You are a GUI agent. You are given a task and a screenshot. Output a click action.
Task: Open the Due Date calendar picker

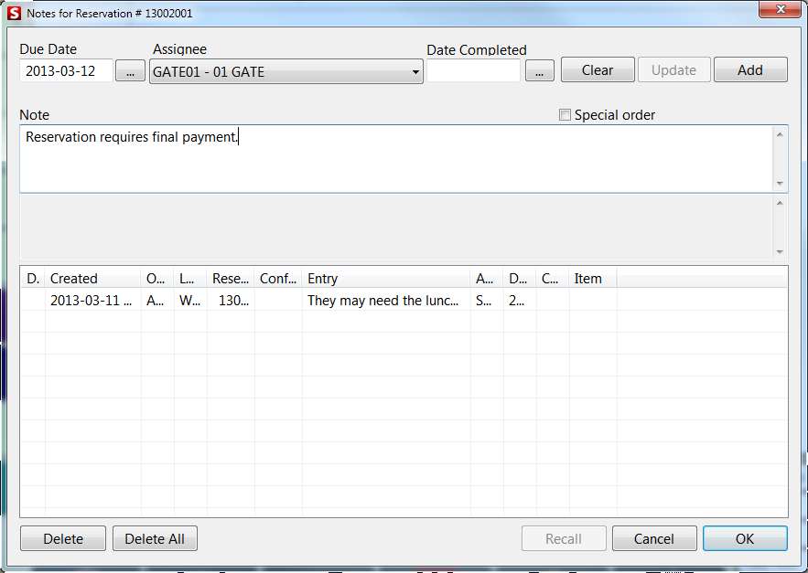pos(129,69)
